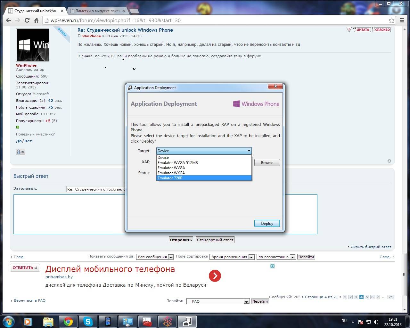Reload the forum page
Viewport: 410px width, 328px height.
click(x=27, y=20)
